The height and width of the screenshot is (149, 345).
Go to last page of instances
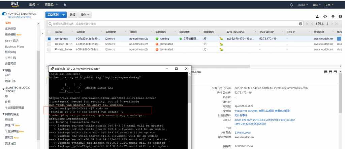337,24
